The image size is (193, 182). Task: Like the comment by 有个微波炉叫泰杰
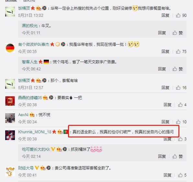point(181,52)
